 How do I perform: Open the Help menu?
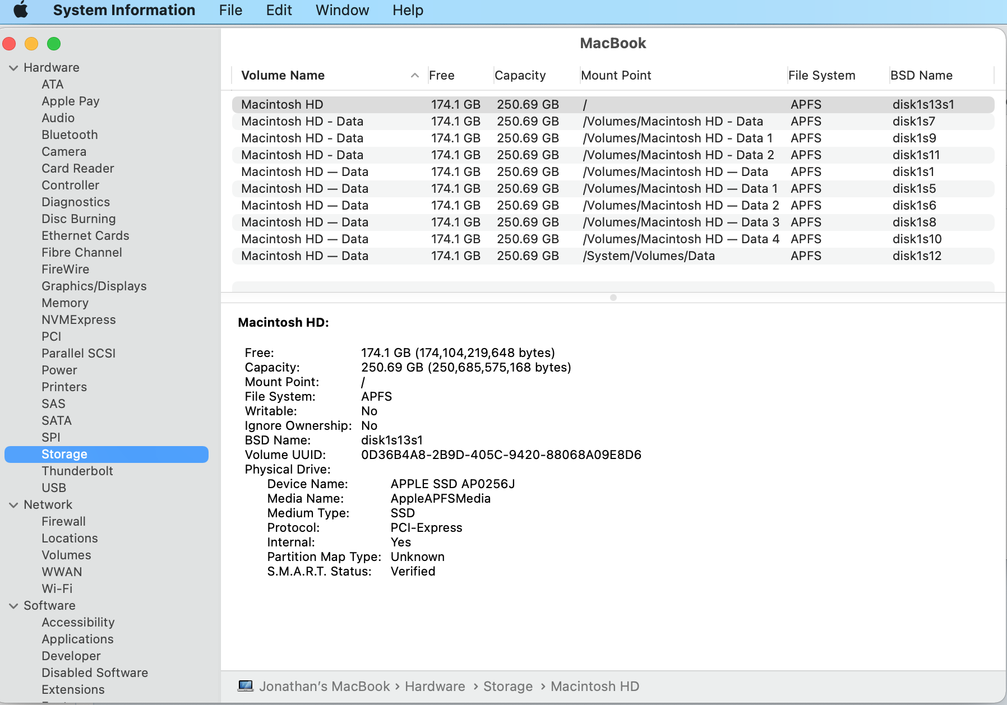click(408, 10)
